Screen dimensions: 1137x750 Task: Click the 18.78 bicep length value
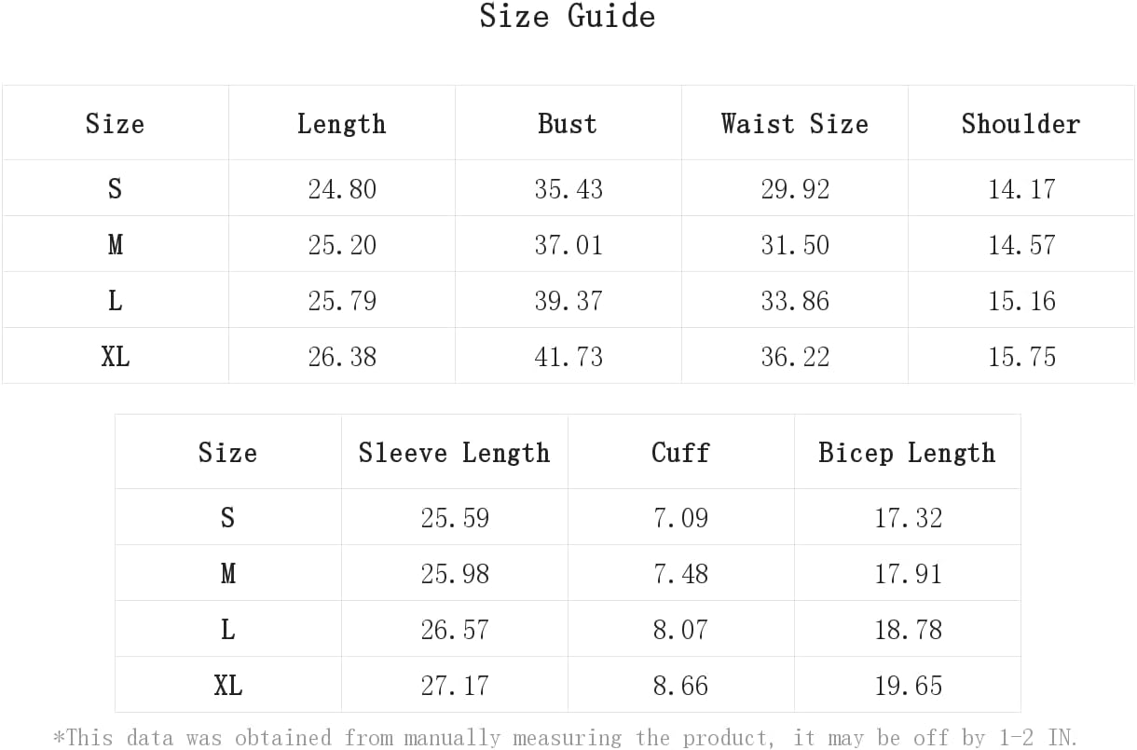click(908, 630)
